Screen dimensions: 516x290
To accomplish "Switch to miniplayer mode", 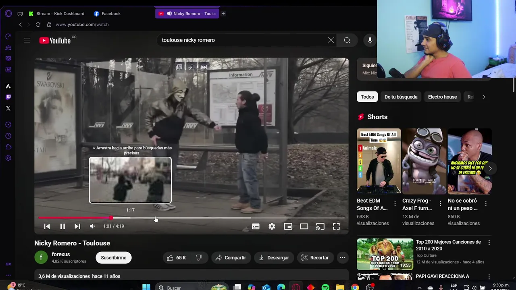I will [x=288, y=227].
